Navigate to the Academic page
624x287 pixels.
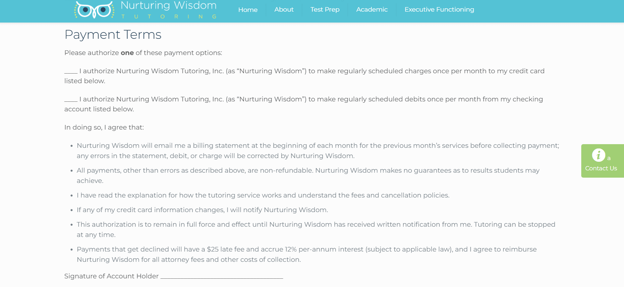coord(371,10)
